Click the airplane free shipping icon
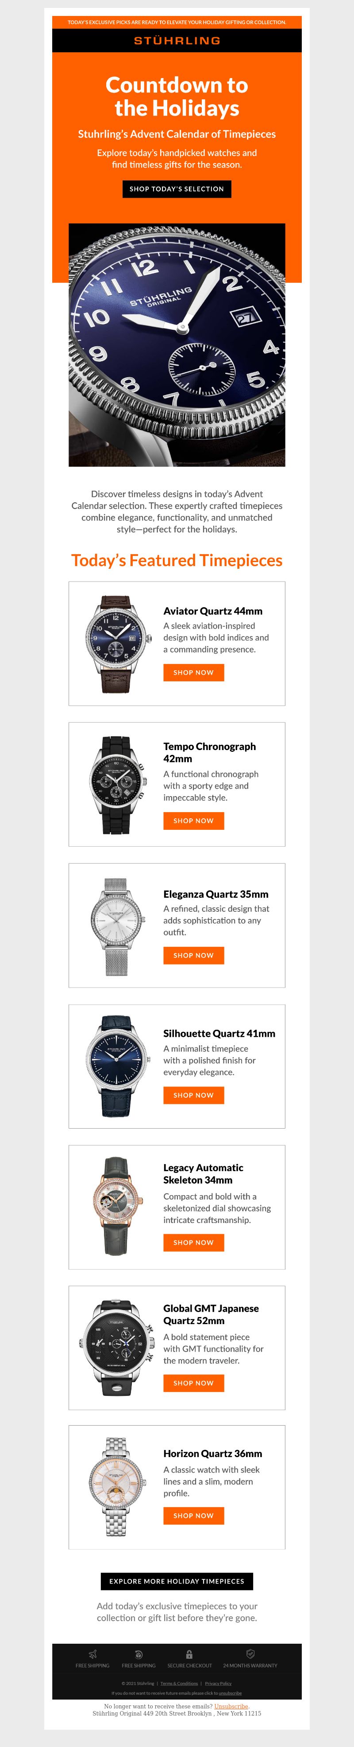Image resolution: width=354 pixels, height=1747 pixels. 93,1654
